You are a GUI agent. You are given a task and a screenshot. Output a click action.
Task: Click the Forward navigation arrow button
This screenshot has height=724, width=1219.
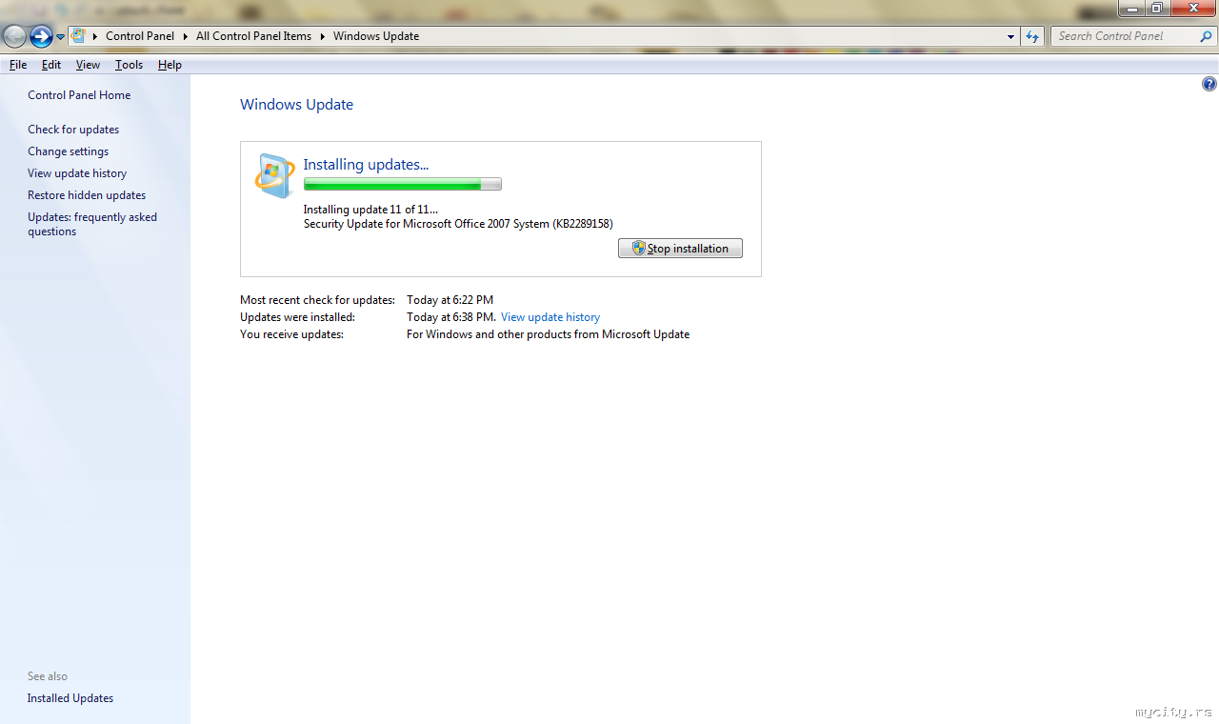[x=41, y=36]
